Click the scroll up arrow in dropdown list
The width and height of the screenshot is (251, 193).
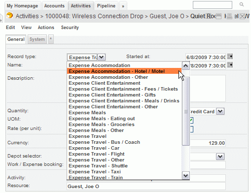tap(186, 66)
